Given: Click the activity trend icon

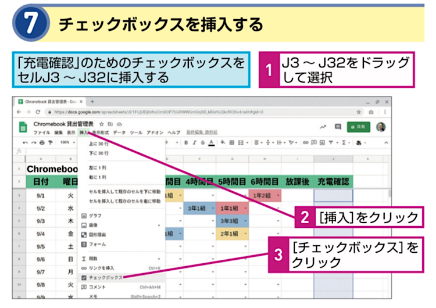Looking at the screenshot, I should (323, 127).
